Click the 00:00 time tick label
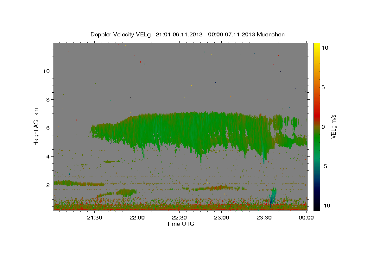380x253 pixels. tap(306, 218)
